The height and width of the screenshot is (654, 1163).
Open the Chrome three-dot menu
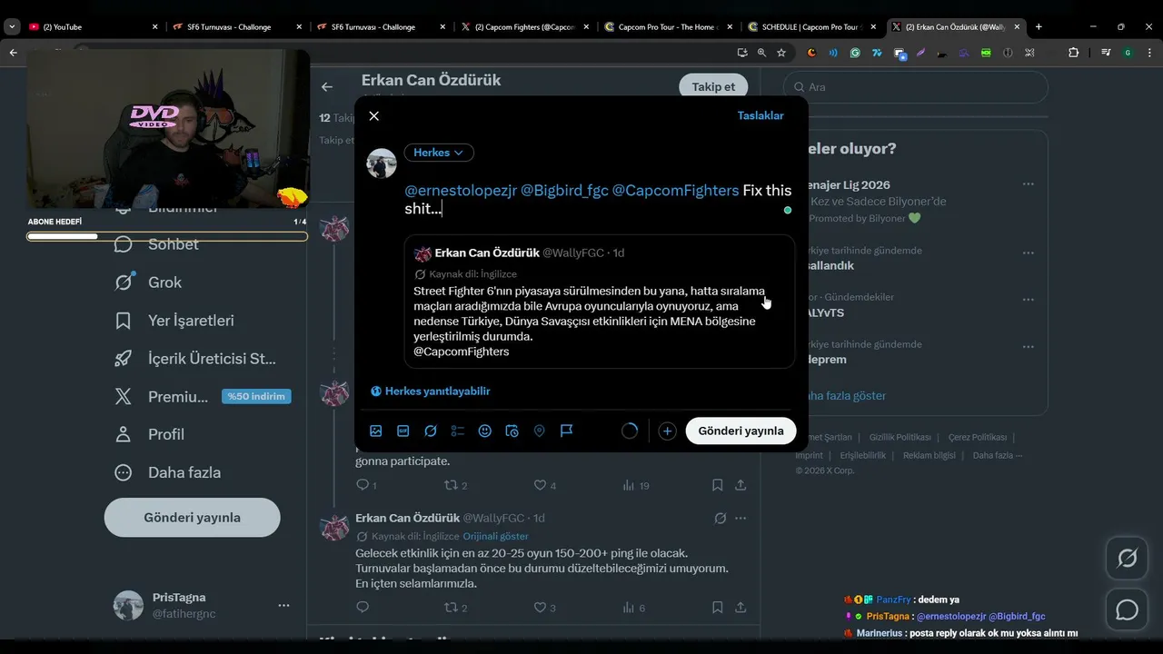click(x=1149, y=53)
